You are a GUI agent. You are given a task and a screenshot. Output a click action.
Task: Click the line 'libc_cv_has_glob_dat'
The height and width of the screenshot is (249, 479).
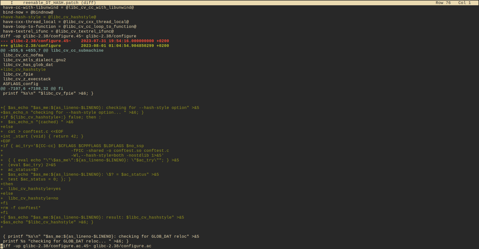point(28,65)
